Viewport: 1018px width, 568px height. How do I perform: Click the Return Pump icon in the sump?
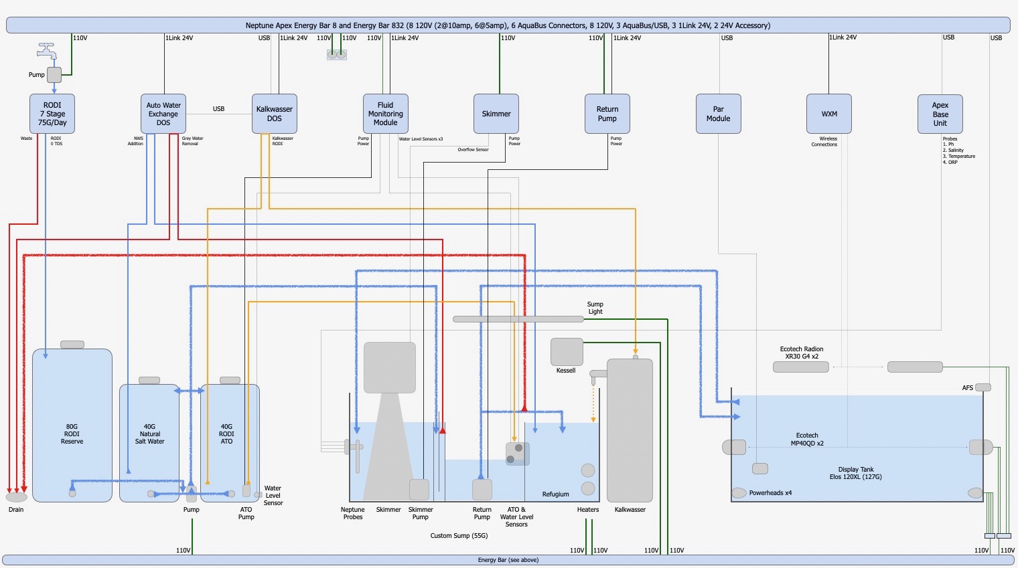tap(482, 490)
